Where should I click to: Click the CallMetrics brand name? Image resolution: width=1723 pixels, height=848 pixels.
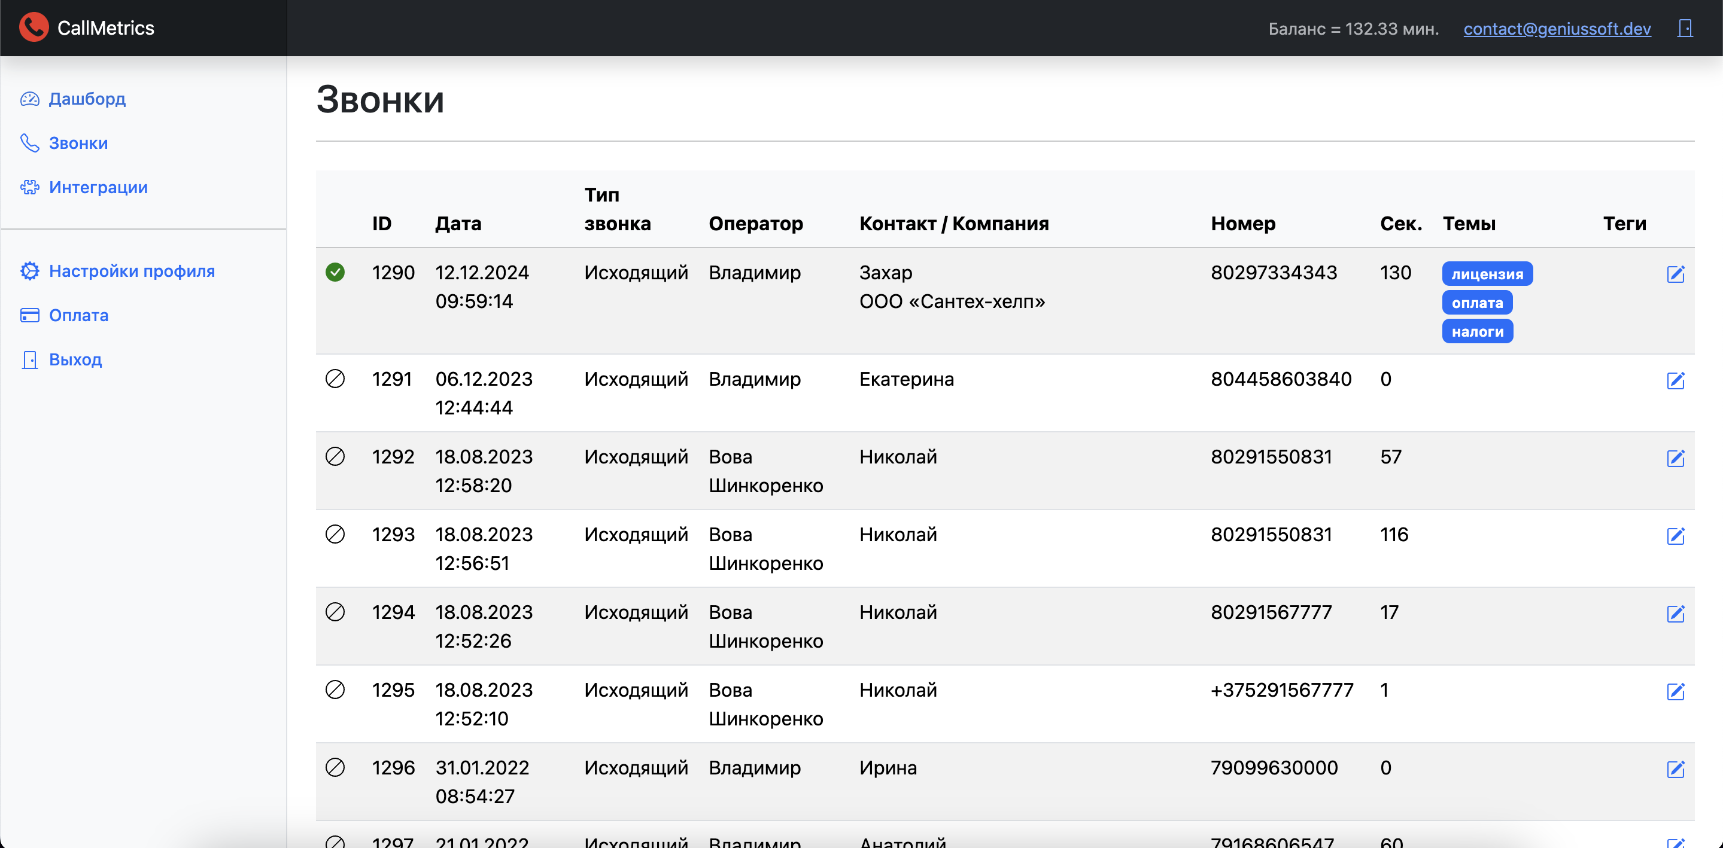[106, 28]
